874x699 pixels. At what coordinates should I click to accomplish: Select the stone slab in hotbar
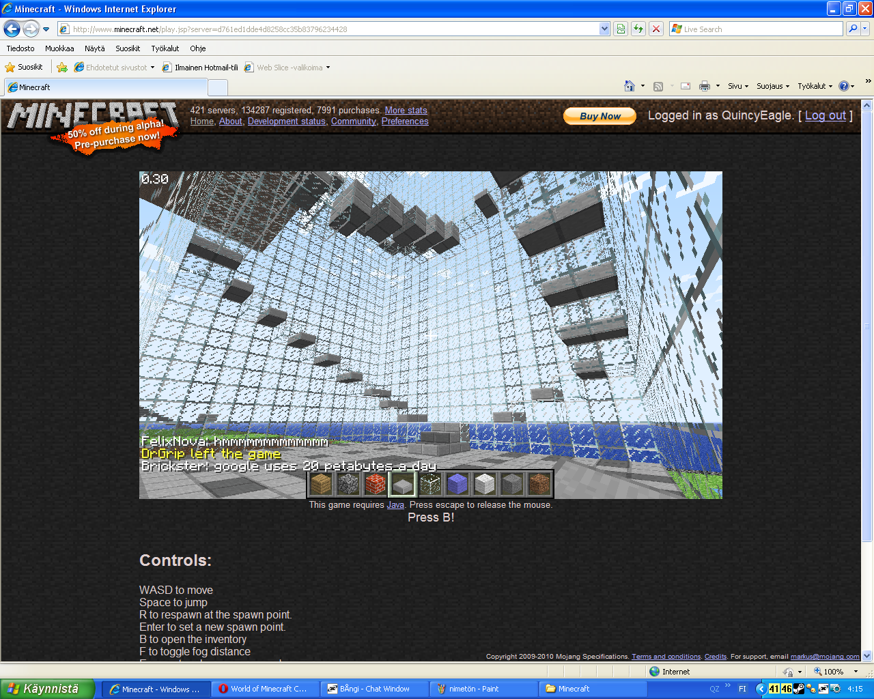pos(403,484)
